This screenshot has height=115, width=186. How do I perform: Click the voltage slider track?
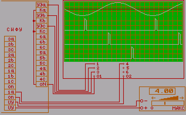(x=168, y=103)
